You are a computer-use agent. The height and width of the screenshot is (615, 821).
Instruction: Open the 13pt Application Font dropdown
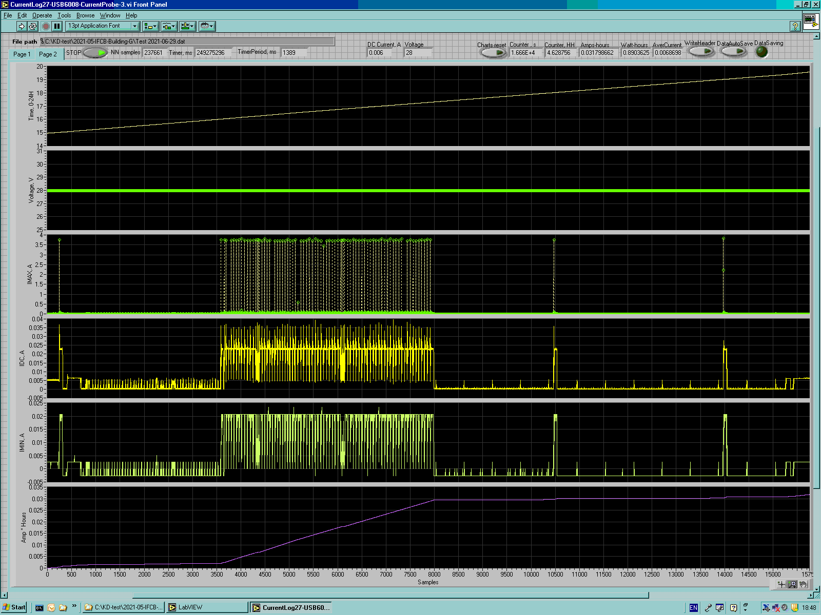coord(103,26)
